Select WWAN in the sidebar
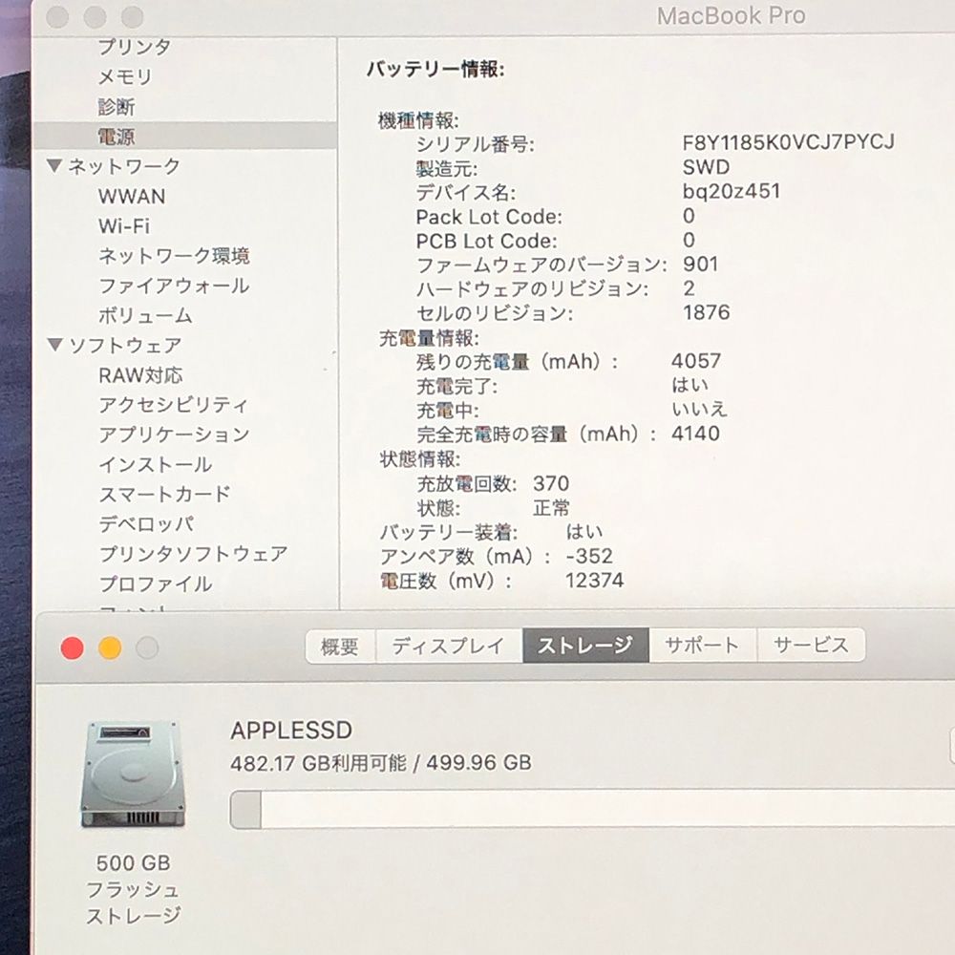This screenshot has height=955, width=955. click(132, 196)
